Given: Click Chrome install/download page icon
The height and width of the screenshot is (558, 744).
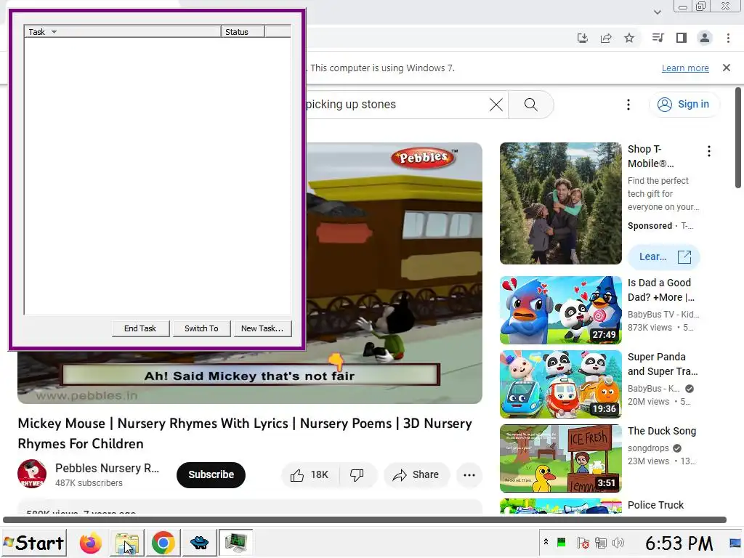Looking at the screenshot, I should [x=583, y=38].
